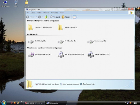
Task: Open the Windows Start orb
Action: (4, 103)
